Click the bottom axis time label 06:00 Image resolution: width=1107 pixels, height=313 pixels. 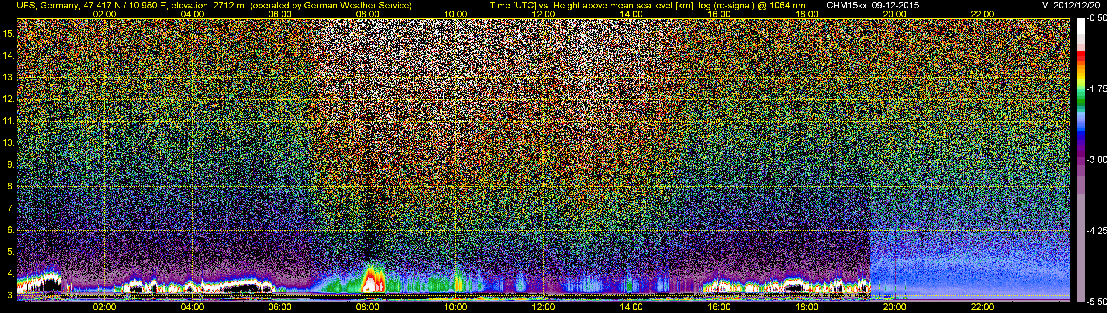point(280,307)
